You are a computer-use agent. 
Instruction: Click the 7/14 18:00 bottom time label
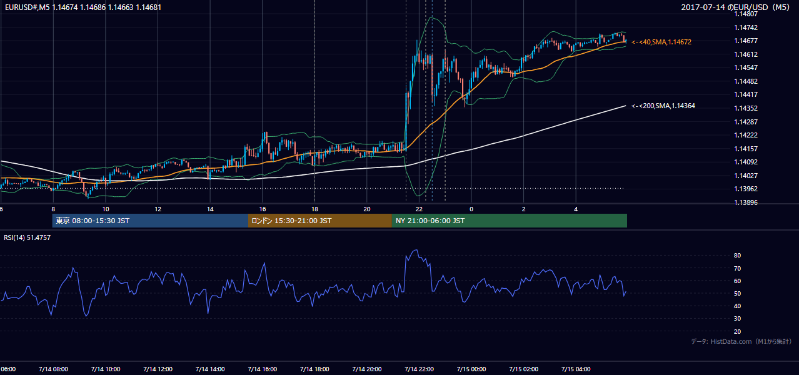pos(314,369)
